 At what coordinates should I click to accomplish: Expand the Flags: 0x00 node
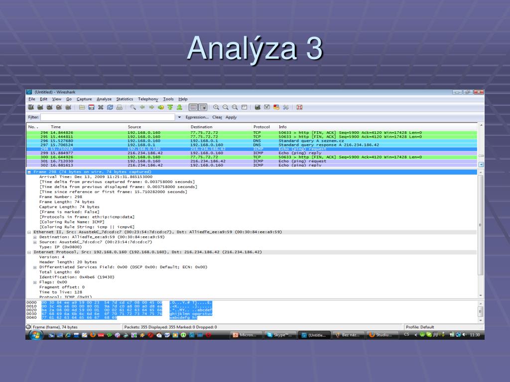35,283
